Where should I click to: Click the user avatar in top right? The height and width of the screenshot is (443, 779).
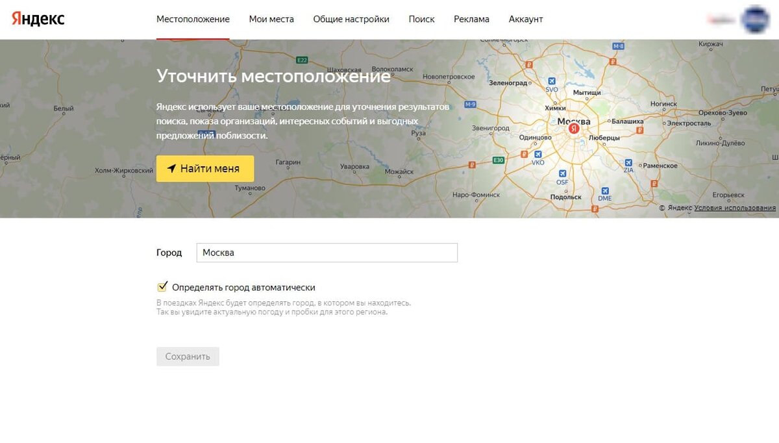[x=755, y=19]
